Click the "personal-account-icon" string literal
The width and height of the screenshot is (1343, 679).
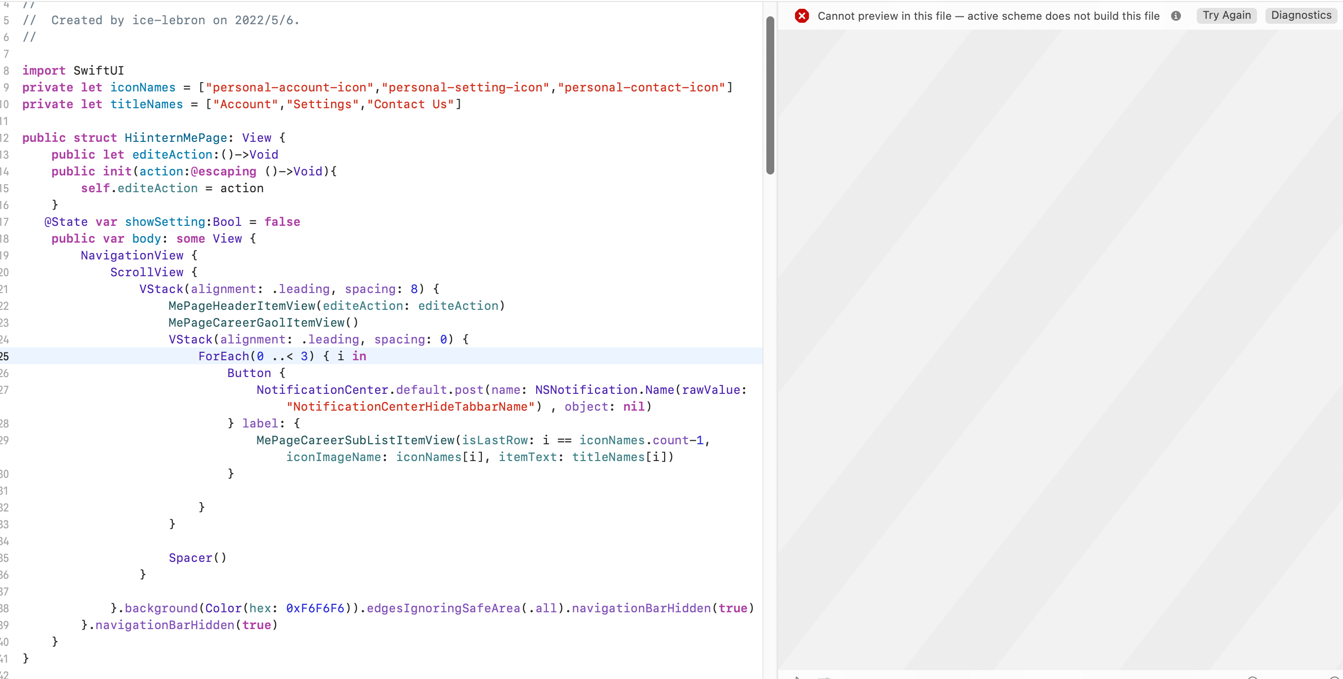(x=290, y=87)
